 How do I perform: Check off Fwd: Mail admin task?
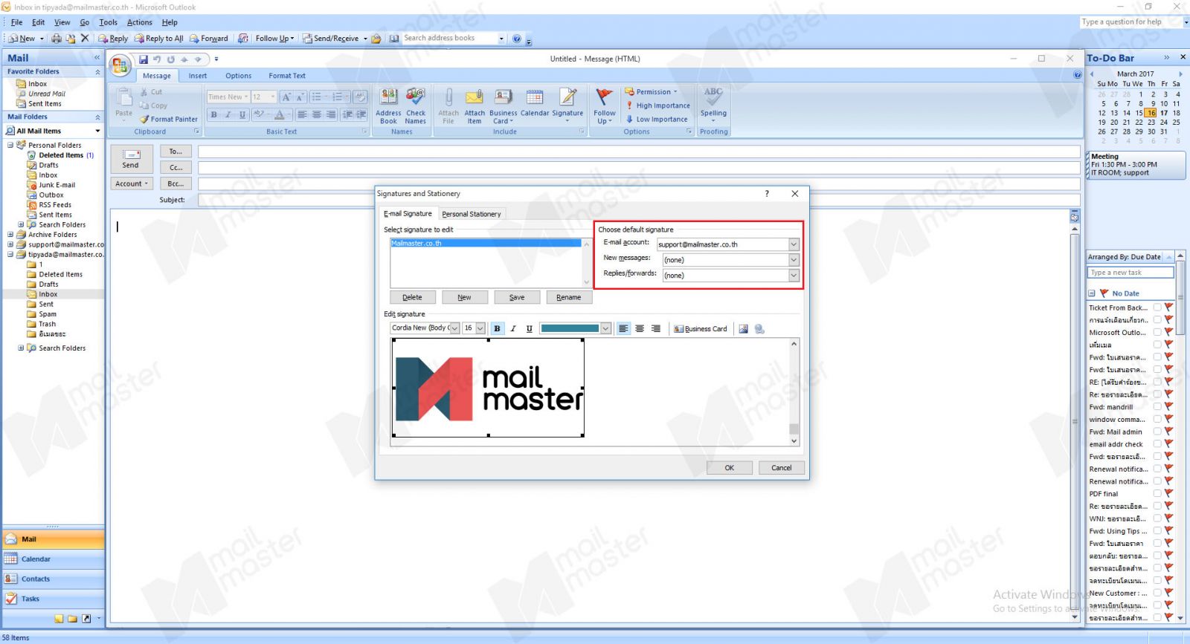click(1157, 432)
